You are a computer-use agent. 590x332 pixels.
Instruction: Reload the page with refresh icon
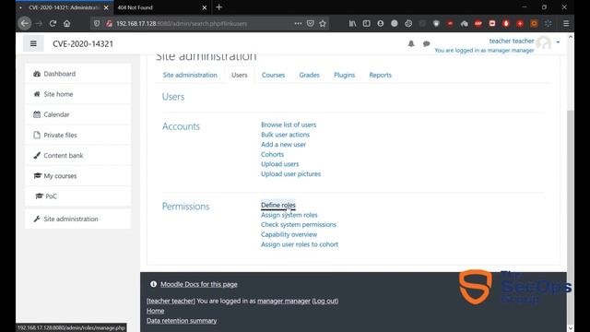[x=53, y=23]
